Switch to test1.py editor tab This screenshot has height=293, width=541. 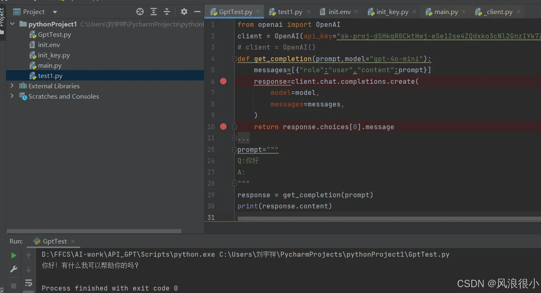(x=290, y=12)
